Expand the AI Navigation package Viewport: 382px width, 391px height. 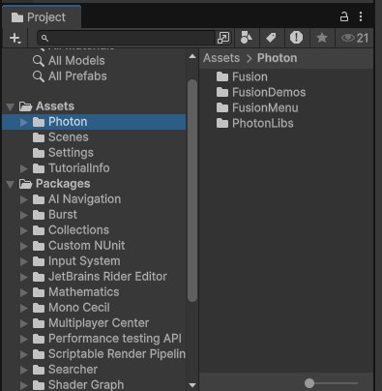[23, 199]
